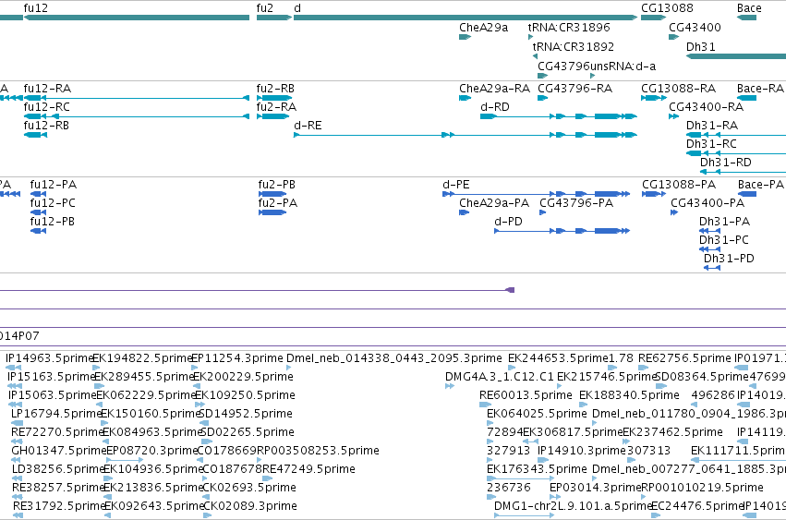Click the fu2-PB protein label
786x520 pixels.
point(277,185)
